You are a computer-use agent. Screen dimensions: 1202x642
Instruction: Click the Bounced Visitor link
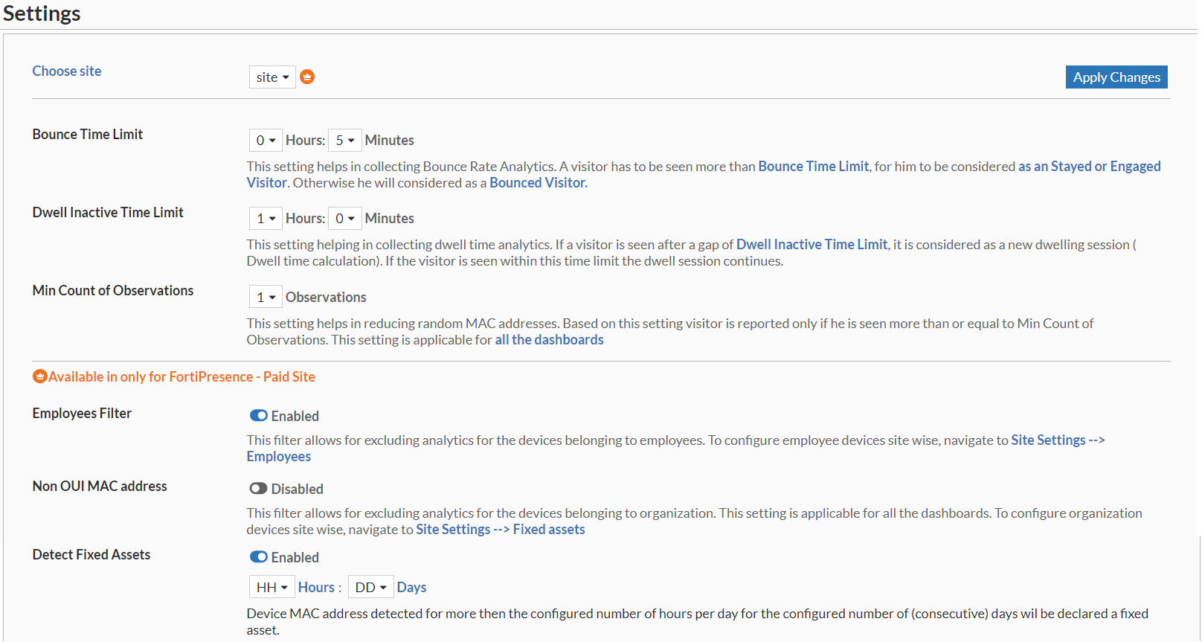tap(538, 183)
